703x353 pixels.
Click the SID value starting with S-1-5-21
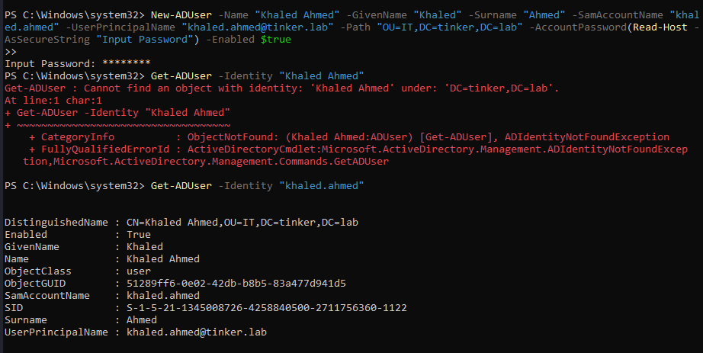point(266,307)
